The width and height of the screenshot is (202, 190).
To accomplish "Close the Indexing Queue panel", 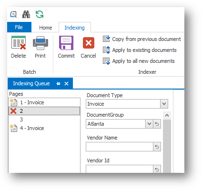I will click(x=66, y=83).
